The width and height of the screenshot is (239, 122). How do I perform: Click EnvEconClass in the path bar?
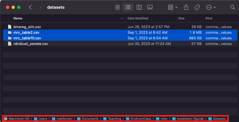point(139,119)
